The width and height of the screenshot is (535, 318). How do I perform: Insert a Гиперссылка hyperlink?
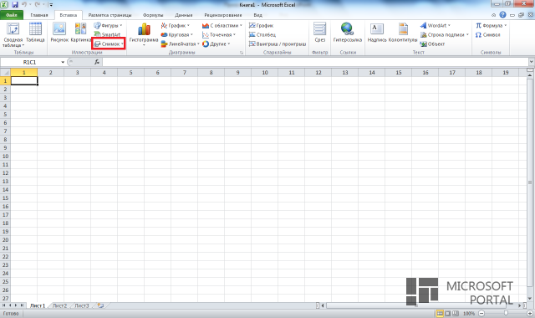coord(348,33)
